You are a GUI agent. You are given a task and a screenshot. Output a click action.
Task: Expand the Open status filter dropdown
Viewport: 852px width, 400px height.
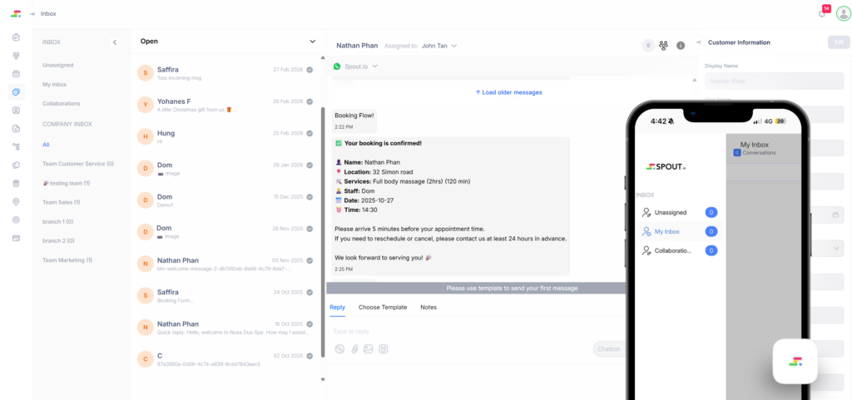point(312,41)
